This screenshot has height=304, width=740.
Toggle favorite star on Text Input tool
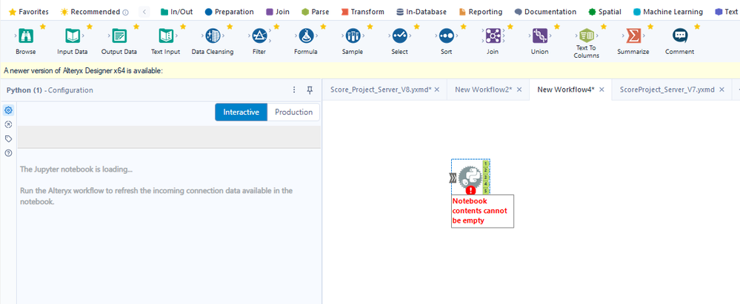(x=183, y=27)
